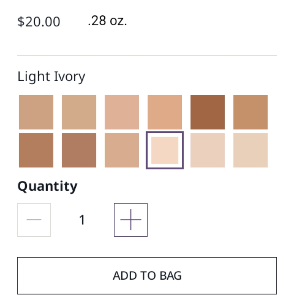Image resolution: width=294 pixels, height=295 pixels.
Task: Choose the third top-row pinkish beige swatch
Action: point(122,112)
